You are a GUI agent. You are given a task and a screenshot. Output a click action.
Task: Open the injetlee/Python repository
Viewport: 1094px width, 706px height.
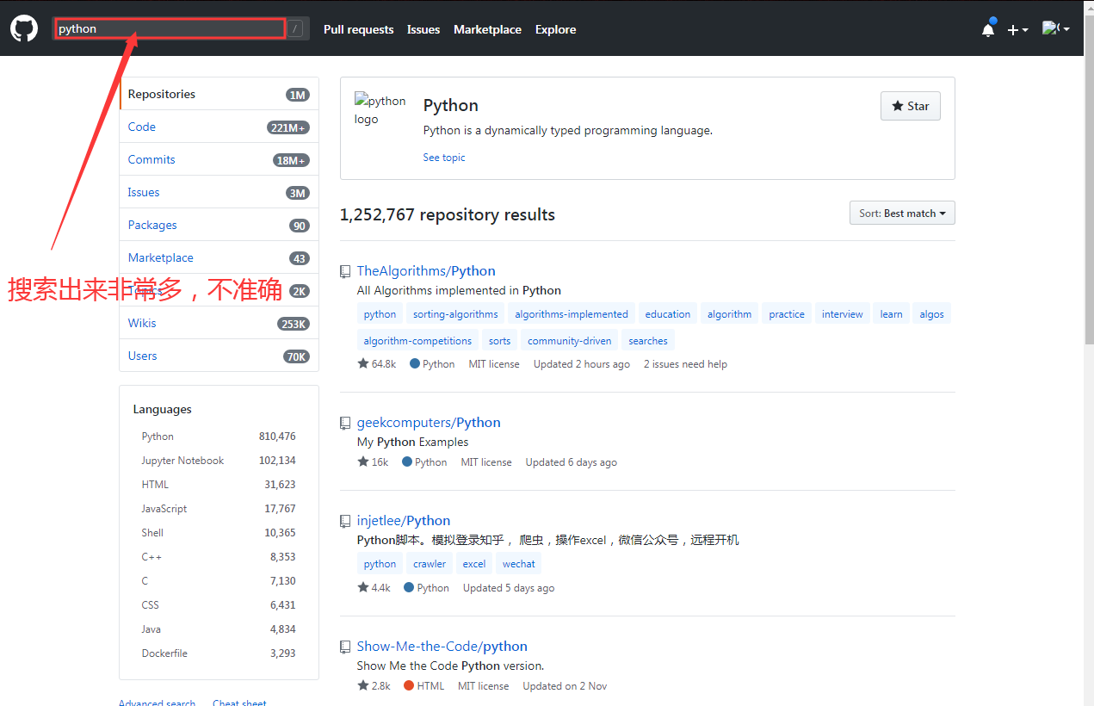click(x=404, y=521)
